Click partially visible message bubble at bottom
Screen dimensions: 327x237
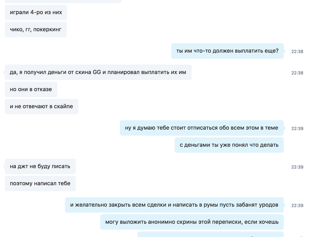click(211, 234)
